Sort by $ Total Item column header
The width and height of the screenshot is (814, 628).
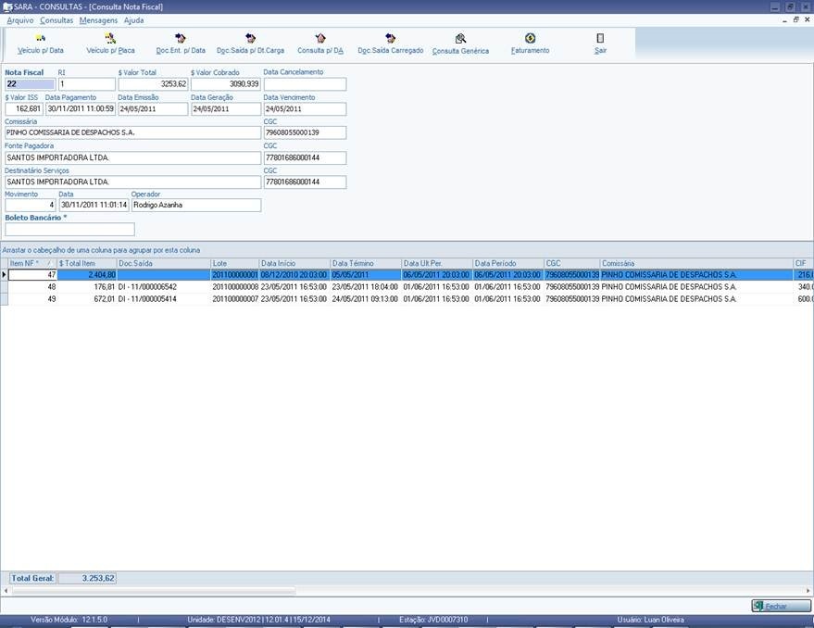(x=87, y=263)
